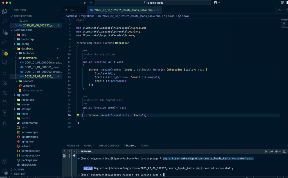Expand the OUTLINE section
288x178 pixels.
[19, 170]
